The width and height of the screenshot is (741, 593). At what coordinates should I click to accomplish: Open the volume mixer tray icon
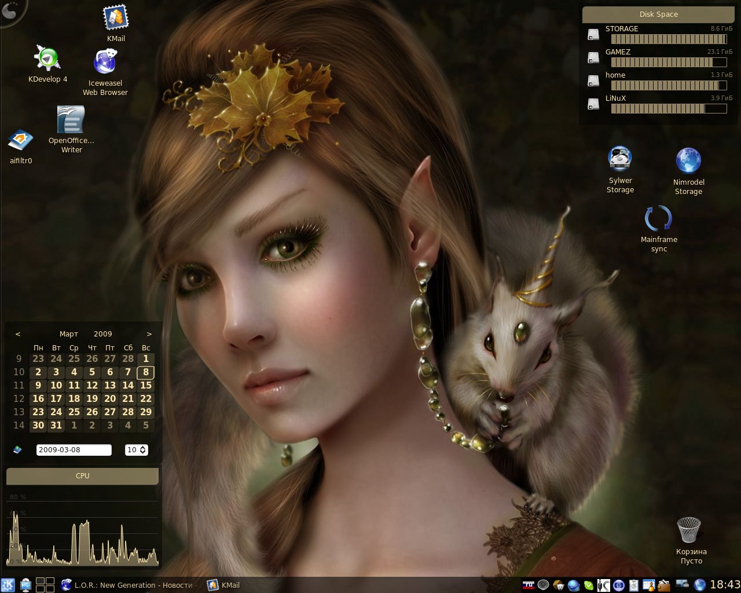click(543, 585)
